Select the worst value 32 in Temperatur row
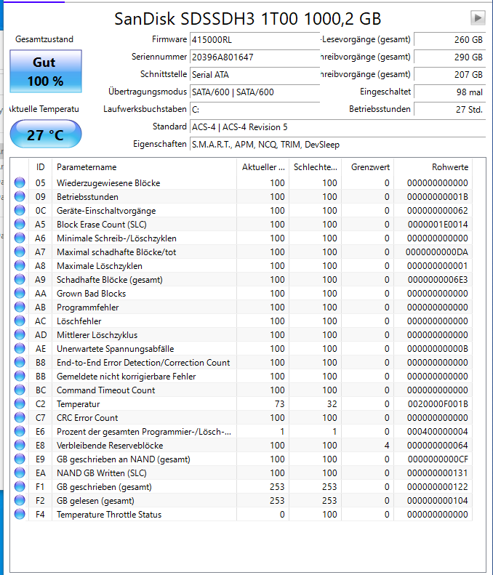493x575 pixels. [332, 404]
